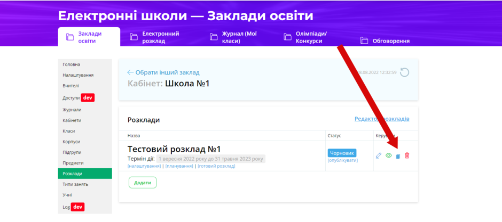Click the folder icon on Електронний розклад tab
502x222 pixels.
[134, 37]
